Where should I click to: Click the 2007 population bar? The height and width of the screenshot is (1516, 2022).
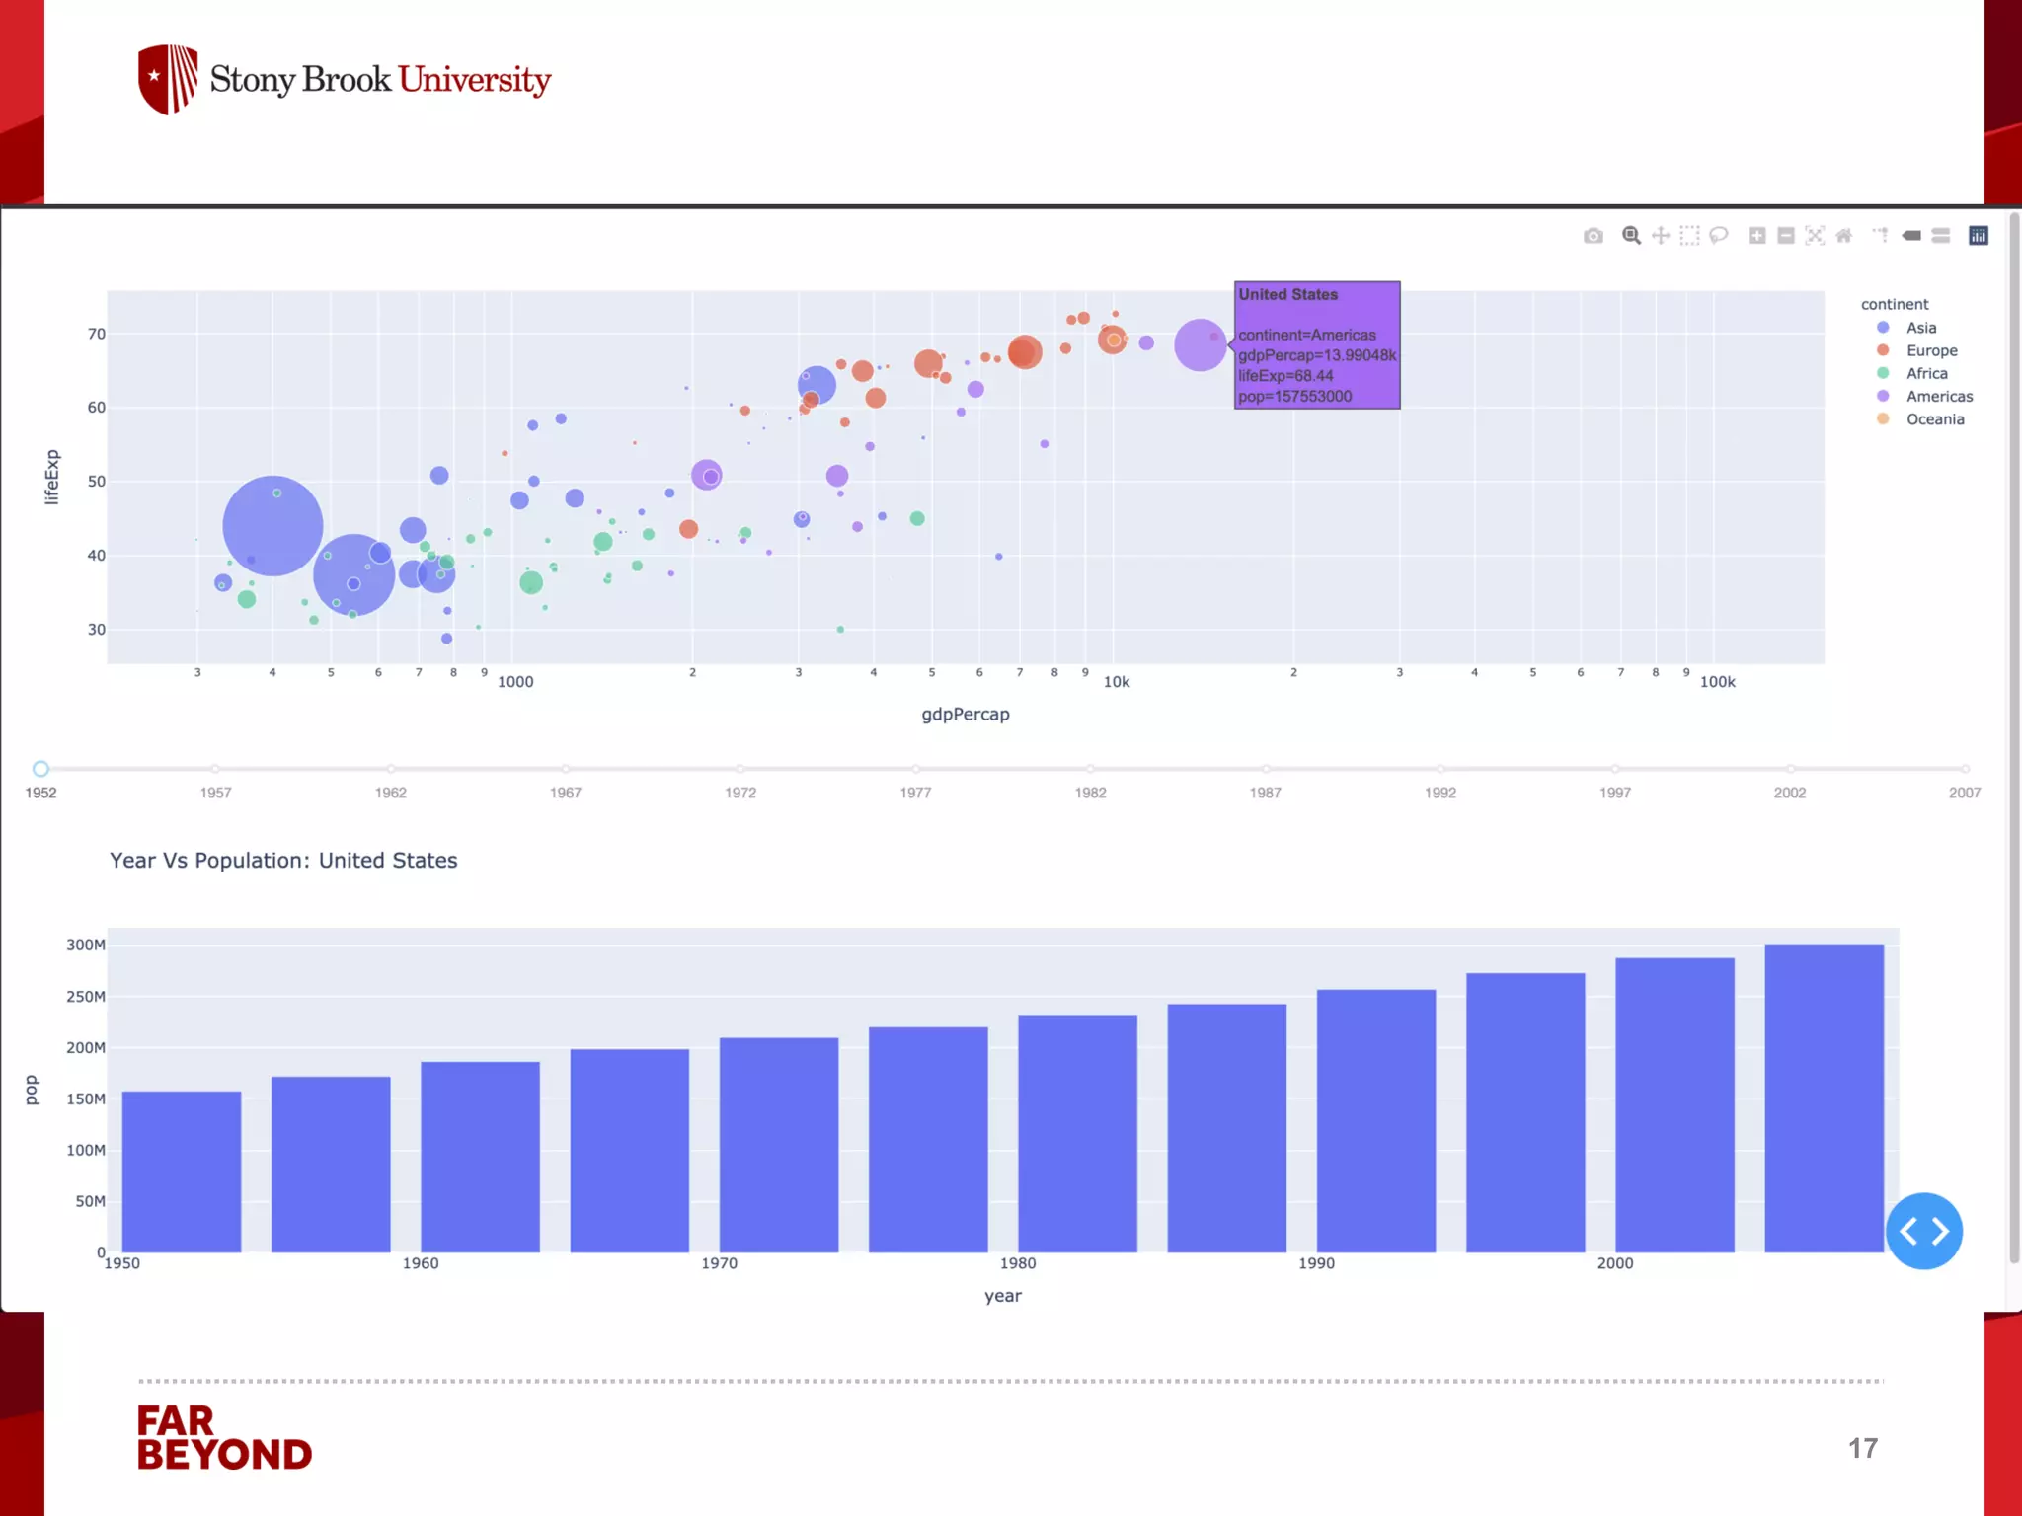(1824, 1098)
